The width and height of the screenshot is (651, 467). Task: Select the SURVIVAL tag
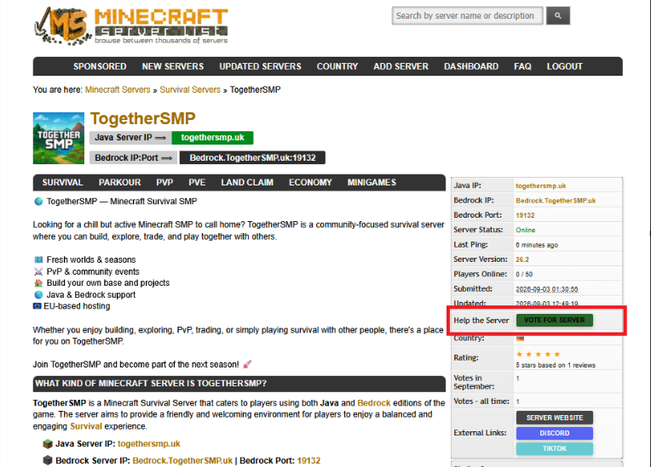coord(62,182)
